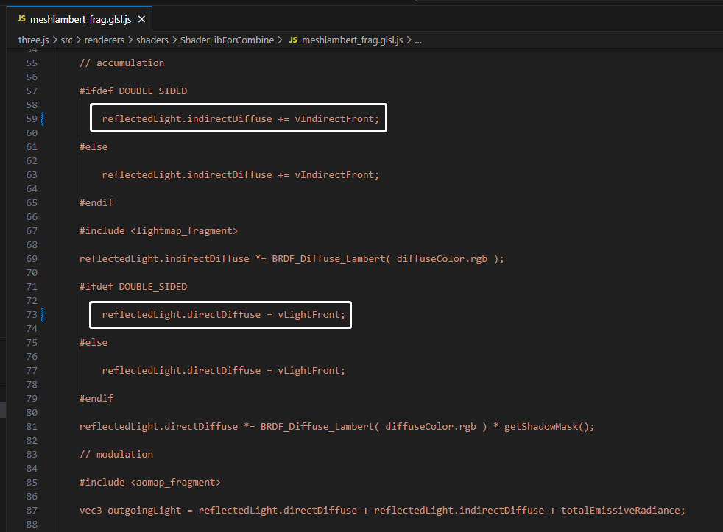Click the #include <aomap_fragment> line

click(150, 483)
